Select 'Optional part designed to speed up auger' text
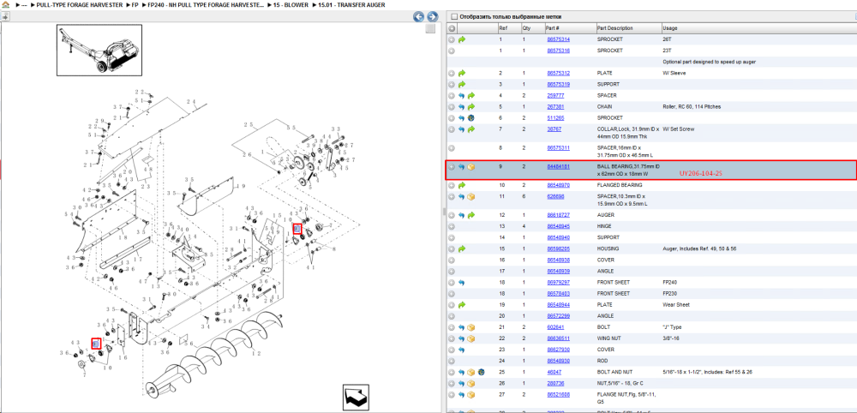857x413 pixels. pyautogui.click(x=710, y=63)
